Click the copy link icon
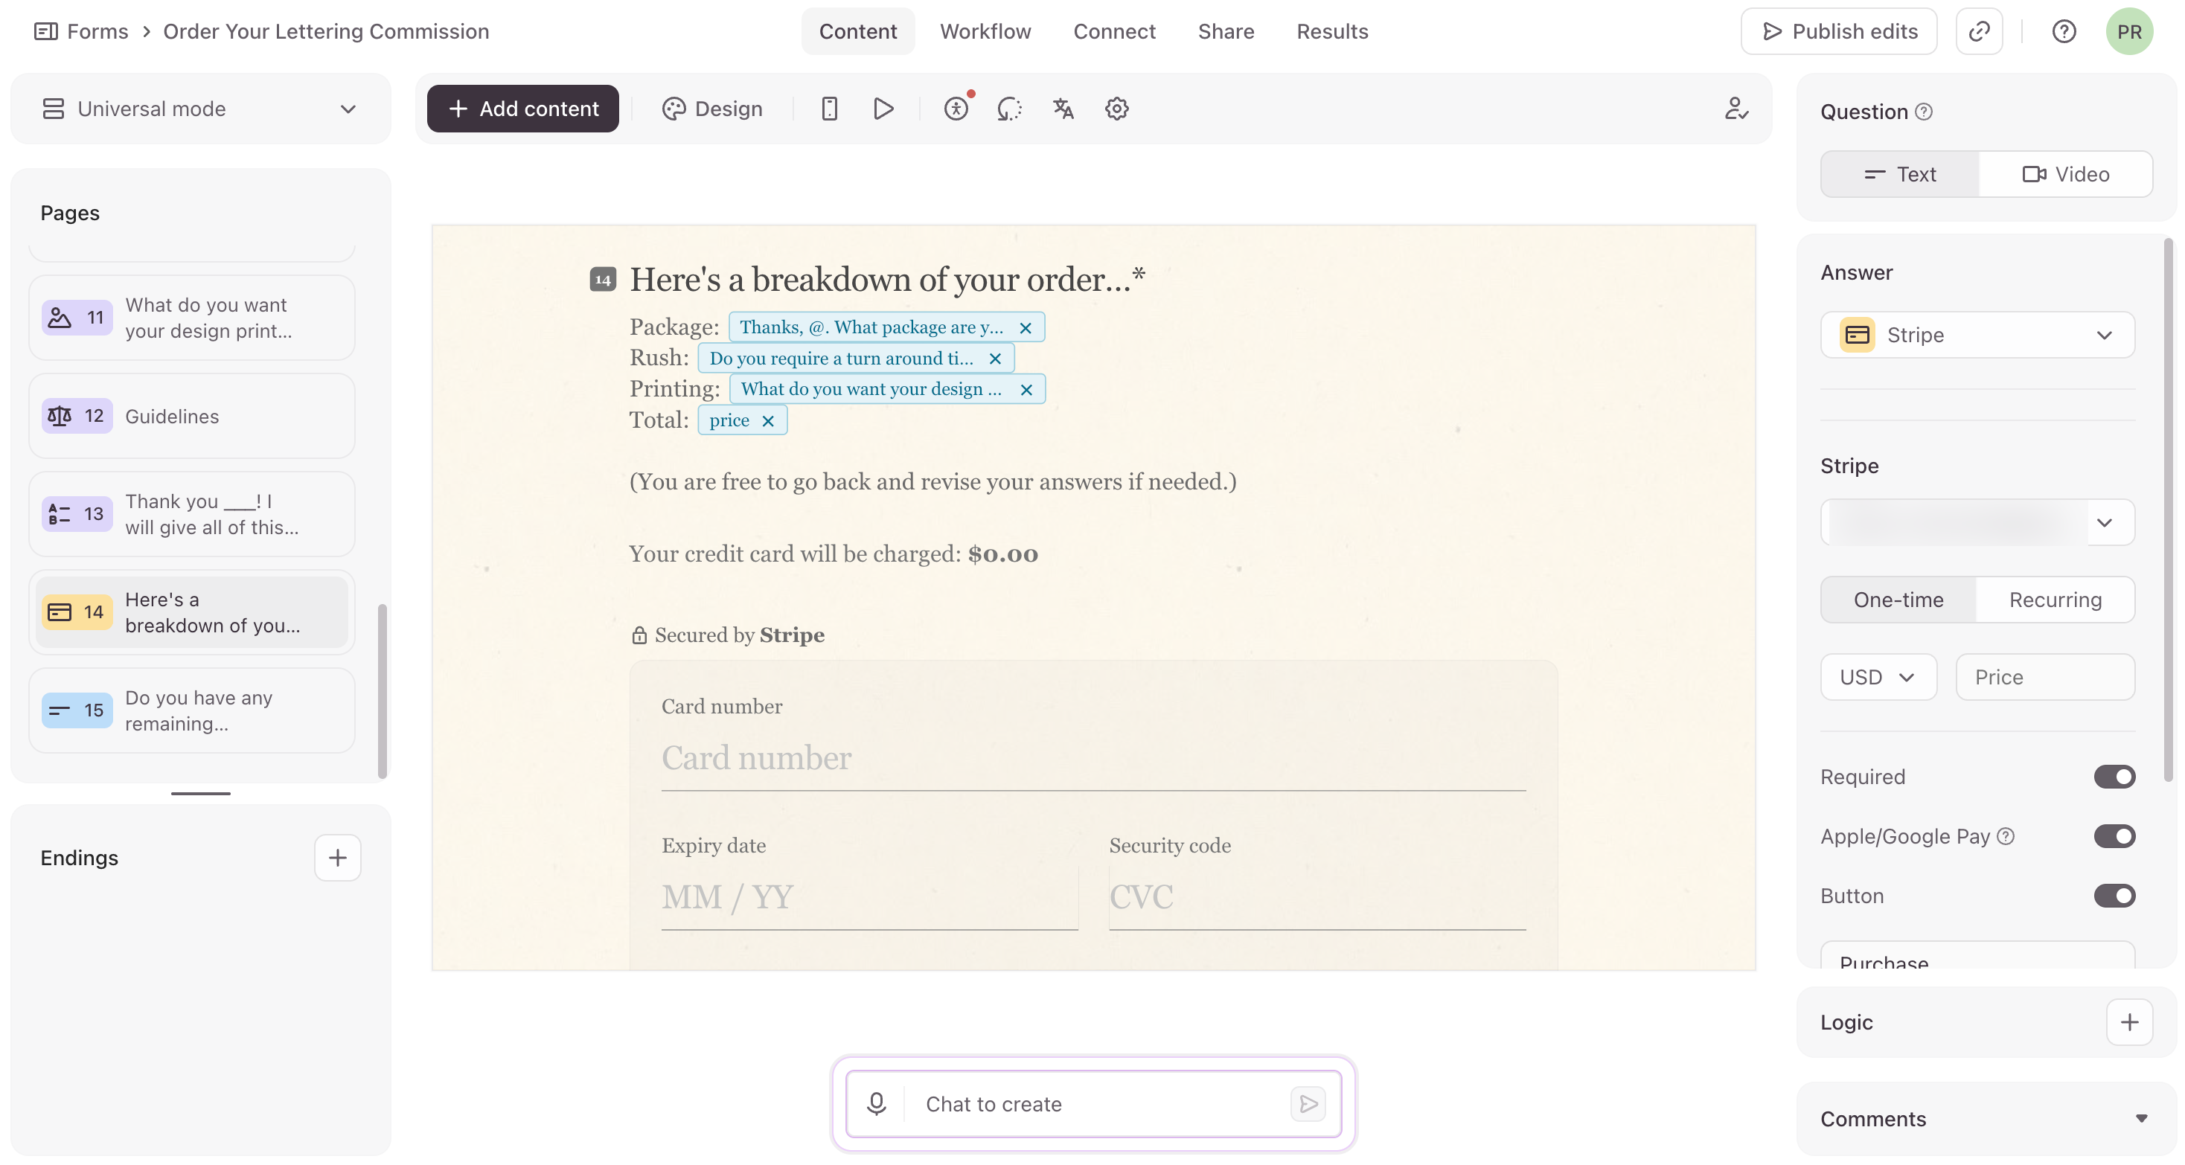 click(x=1979, y=31)
